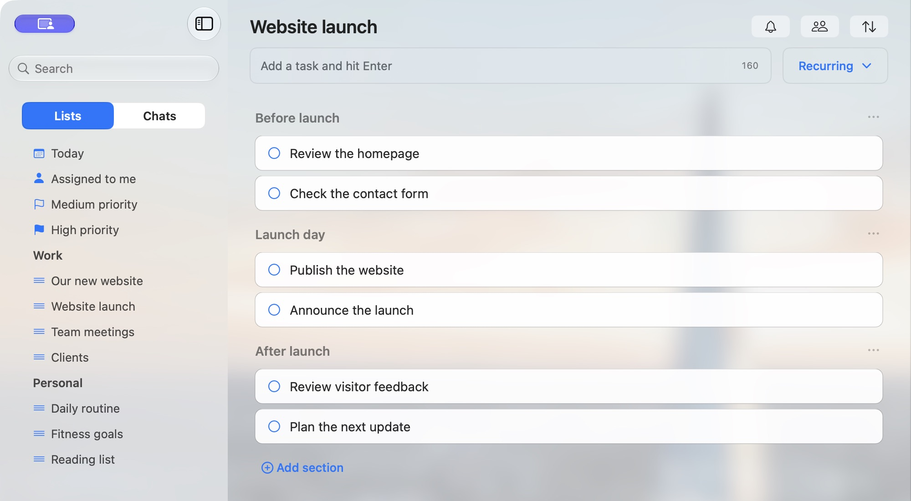Toggle the sidebar panel icon
This screenshot has height=501, width=911.
[x=204, y=24]
